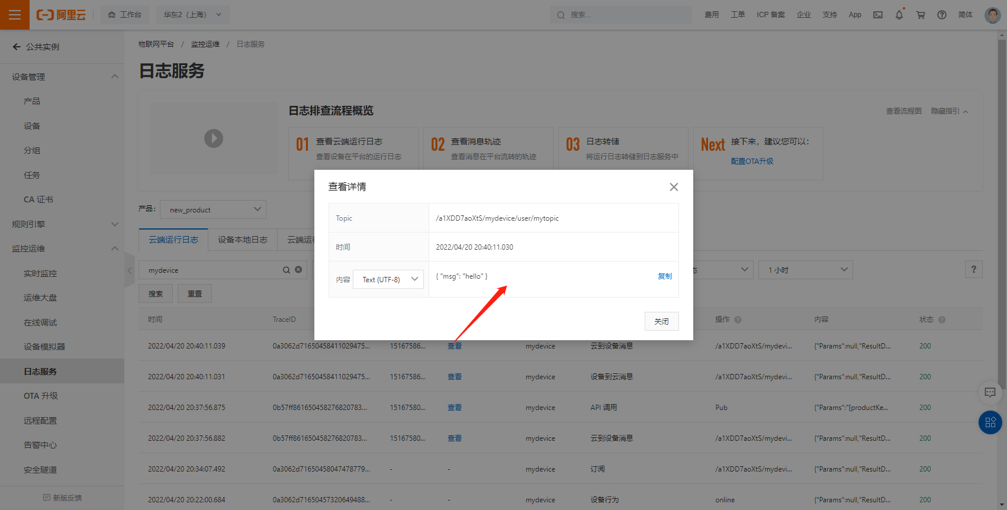Clear the mydevice search field

click(298, 270)
